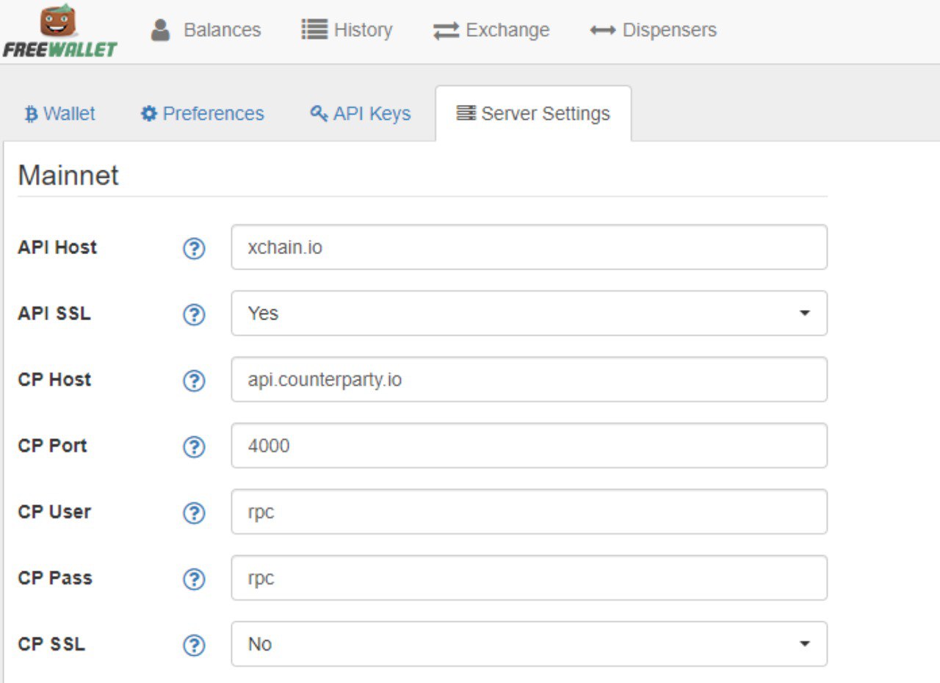Image resolution: width=940 pixels, height=683 pixels.
Task: Click the help icon next to CP Host
Action: (194, 381)
